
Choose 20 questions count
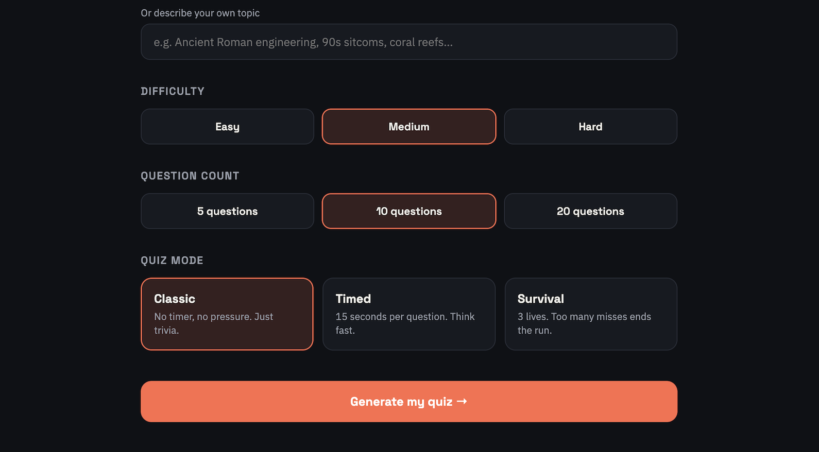coord(590,211)
